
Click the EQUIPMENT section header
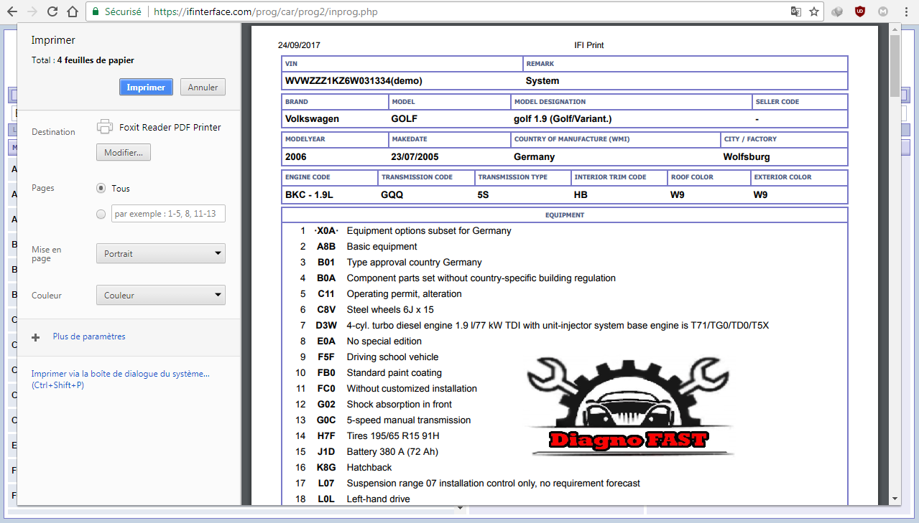(565, 215)
